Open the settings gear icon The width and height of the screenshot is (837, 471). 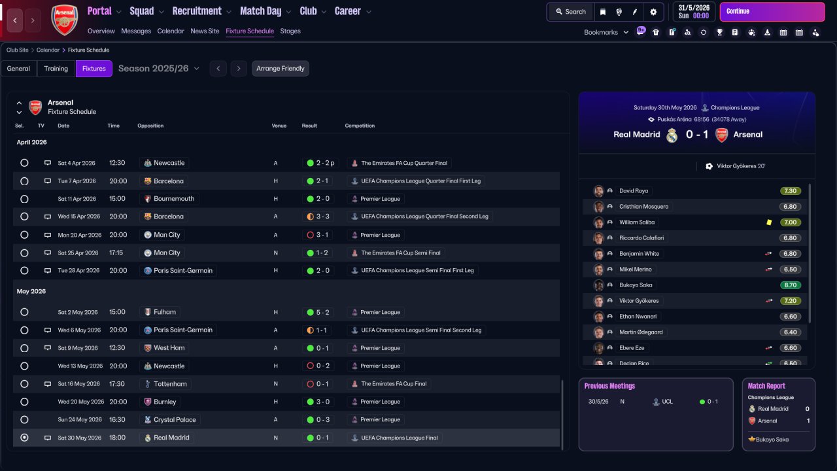[x=653, y=12]
